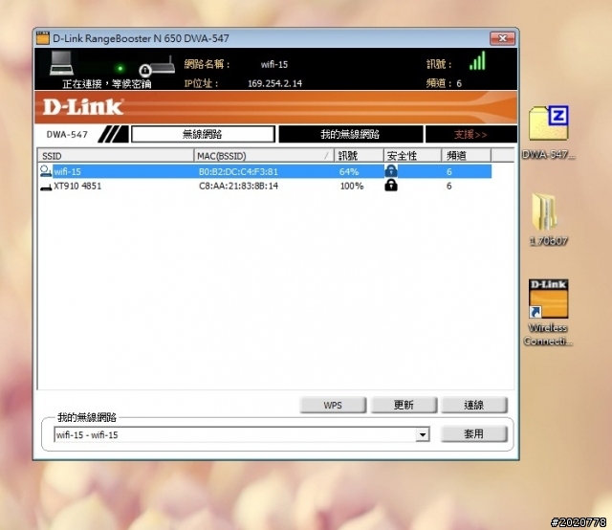This screenshot has width=612, height=530.
Task: Open the 1.70b07 folder on desktop
Action: coord(548,220)
